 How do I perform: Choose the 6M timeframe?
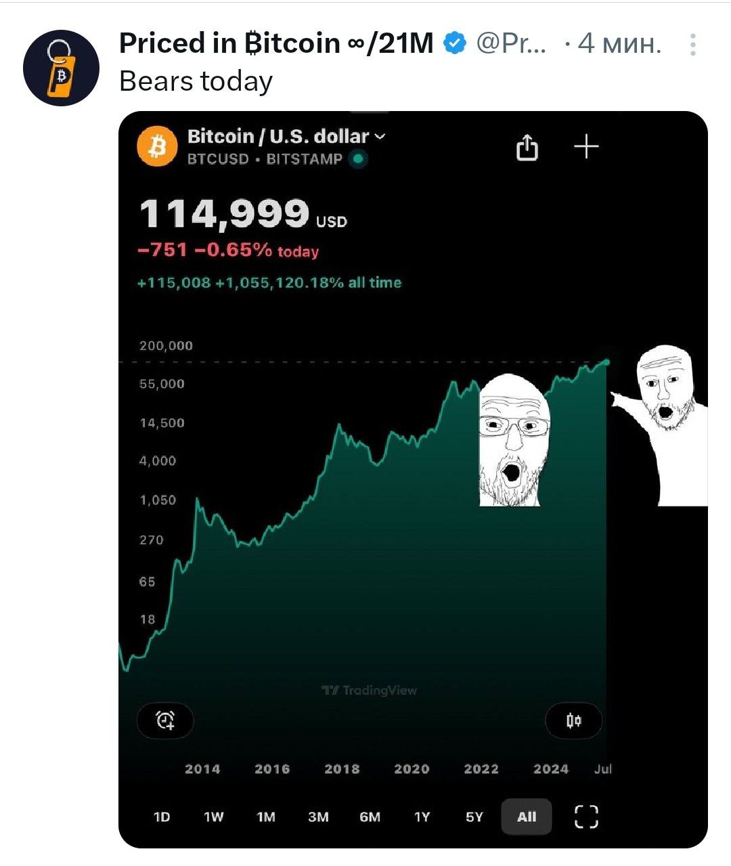pyautogui.click(x=370, y=817)
